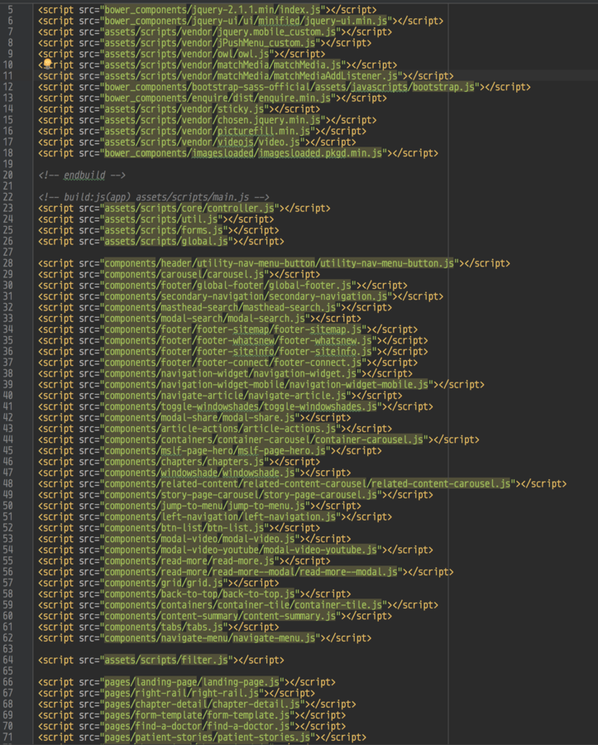Click the jump-to-menu.js script path
The width and height of the screenshot is (598, 745).
click(204, 506)
